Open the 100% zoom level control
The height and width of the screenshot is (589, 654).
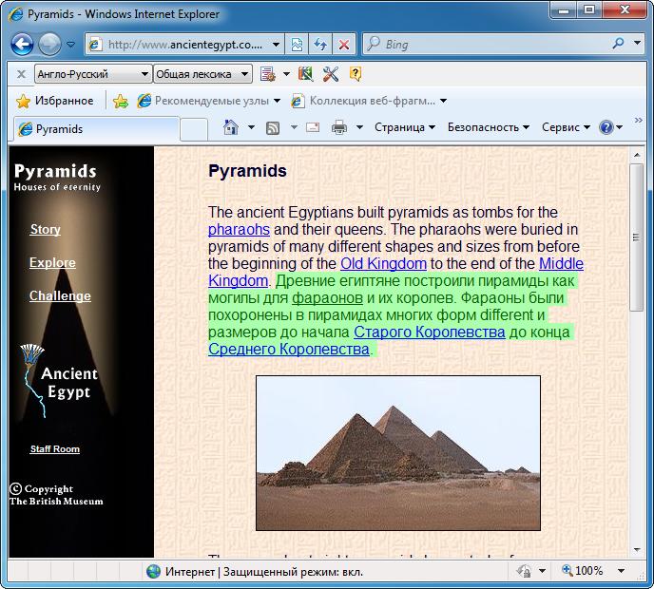(x=583, y=570)
